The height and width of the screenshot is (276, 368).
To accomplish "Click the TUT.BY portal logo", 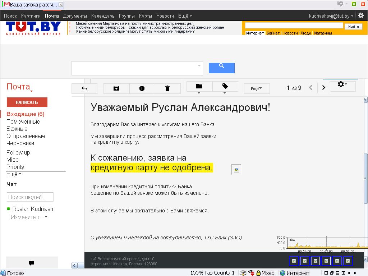I will (x=33, y=28).
